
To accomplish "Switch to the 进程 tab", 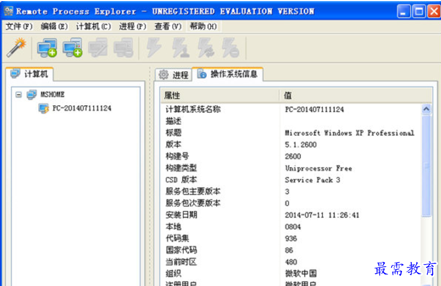I will tap(173, 75).
